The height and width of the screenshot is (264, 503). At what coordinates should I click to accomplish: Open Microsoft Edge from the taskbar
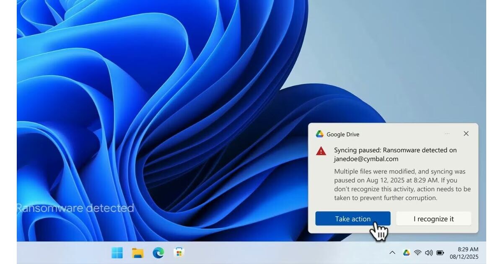(x=158, y=253)
